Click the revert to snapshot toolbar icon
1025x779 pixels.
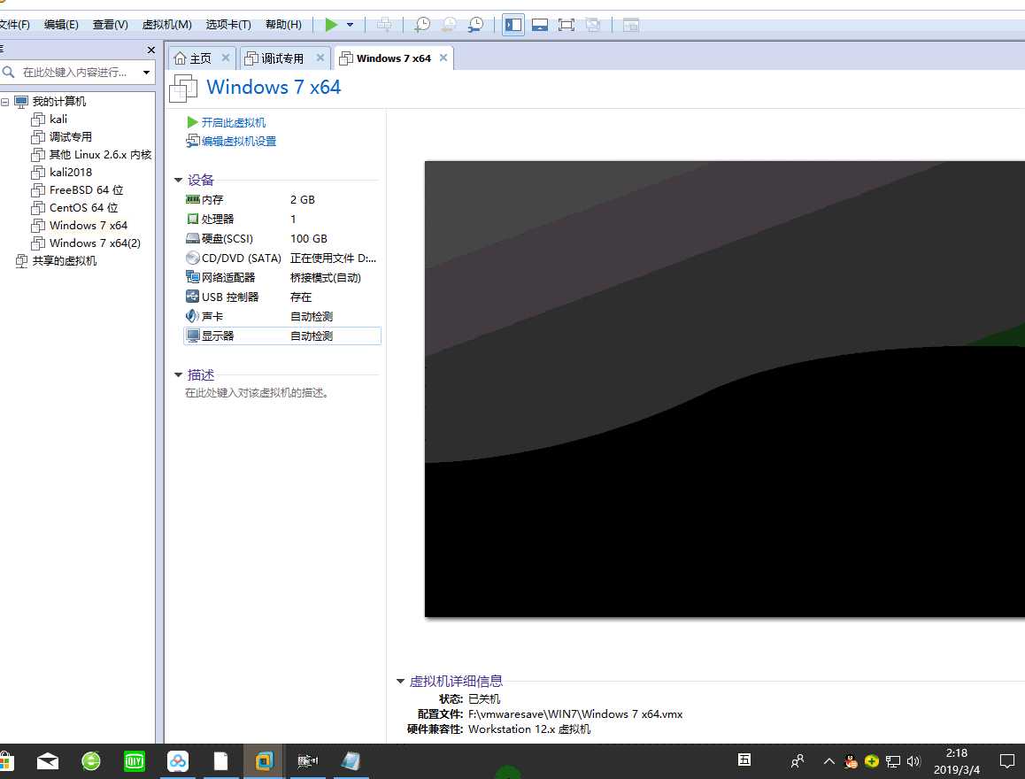point(449,25)
